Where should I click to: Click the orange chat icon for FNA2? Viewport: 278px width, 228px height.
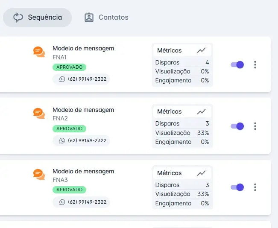pyautogui.click(x=39, y=113)
